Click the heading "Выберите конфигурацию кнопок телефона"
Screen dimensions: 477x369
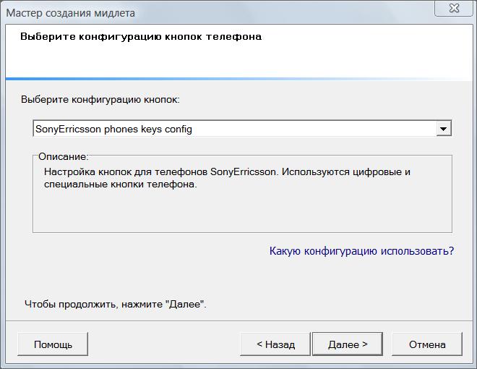(x=141, y=36)
